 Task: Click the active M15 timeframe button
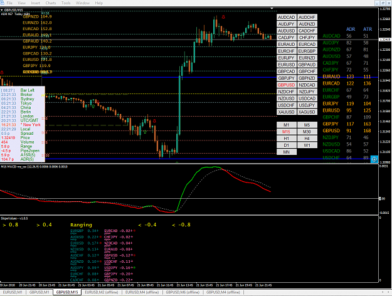[287, 132]
